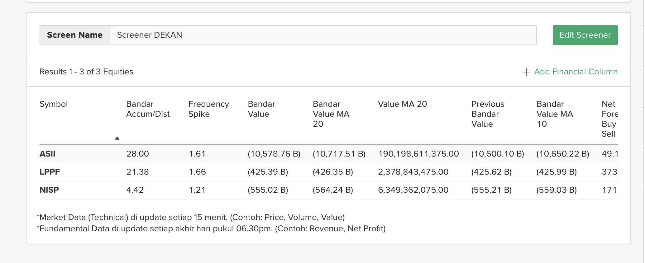
Task: Click the Add Financial Column link
Action: pos(576,72)
